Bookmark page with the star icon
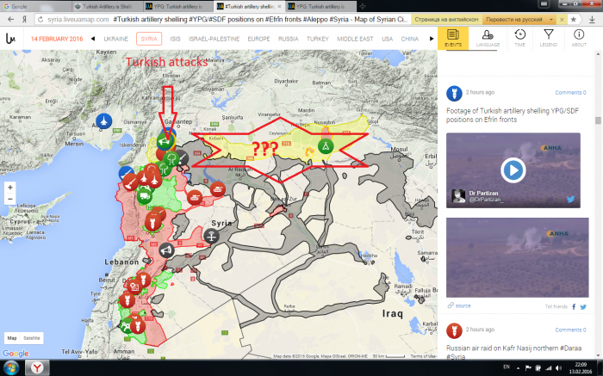The height and width of the screenshot is (376, 603). coord(574,19)
